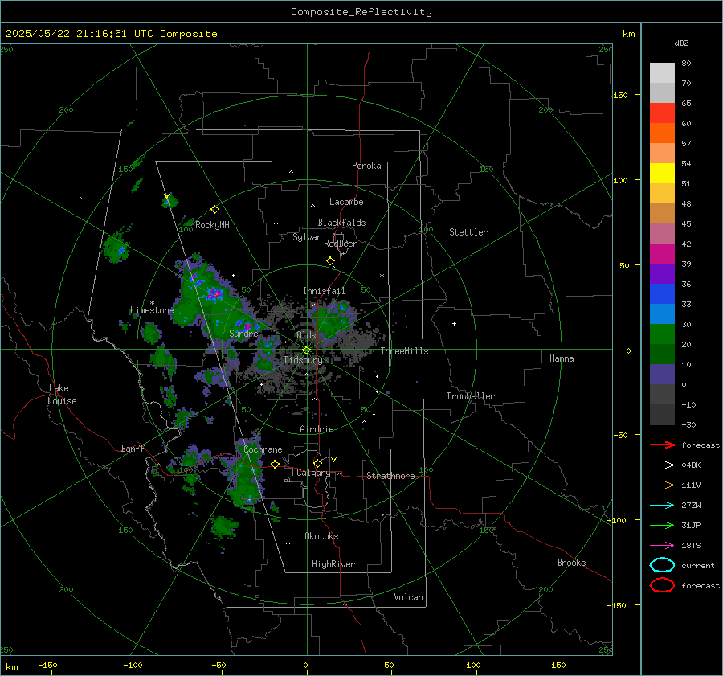
Task: Click the yellow diamond marker above Calgary label
Action: [317, 463]
